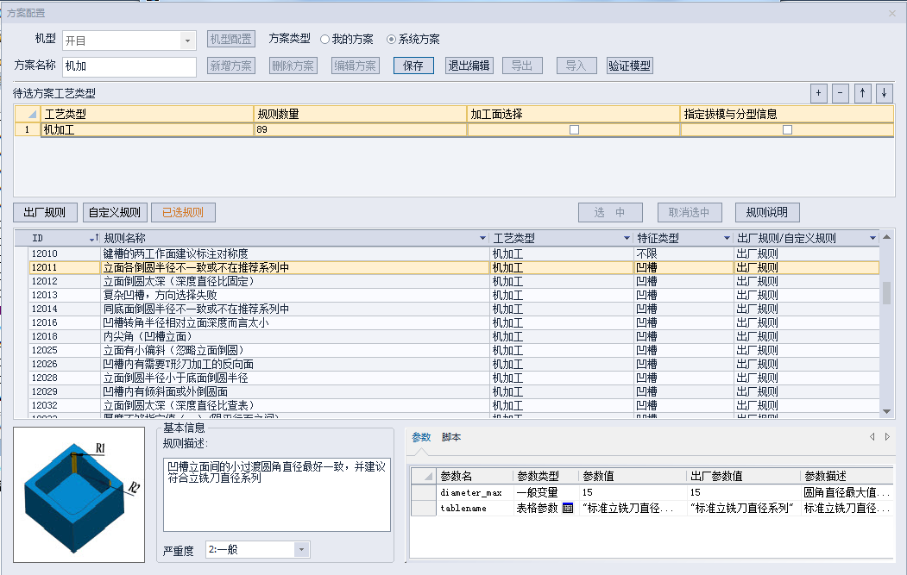Click the + icon to add a process row
Image resolution: width=907 pixels, height=575 pixels.
click(x=817, y=92)
